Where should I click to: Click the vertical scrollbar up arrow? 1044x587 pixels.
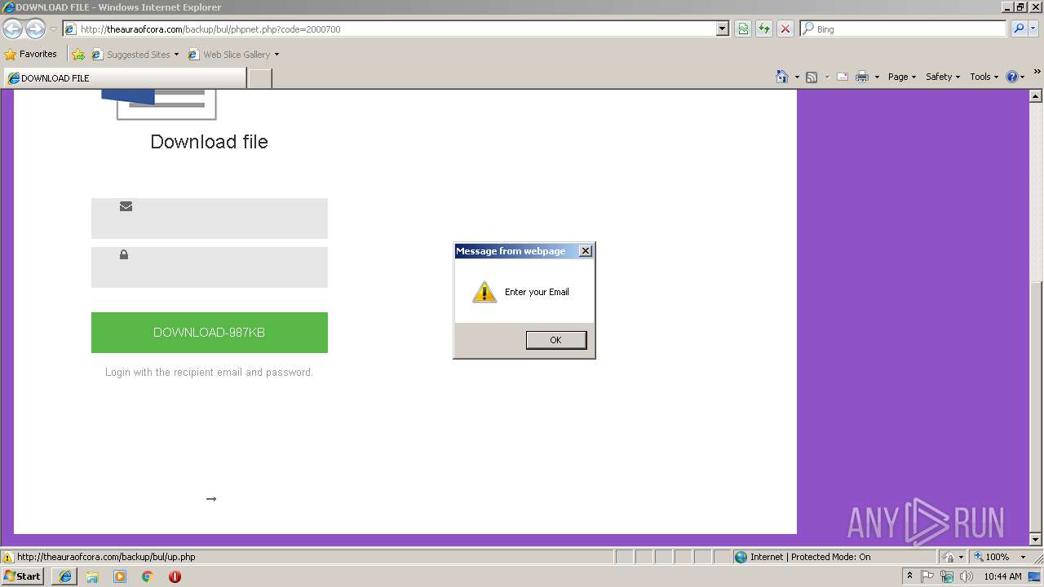pyautogui.click(x=1036, y=96)
